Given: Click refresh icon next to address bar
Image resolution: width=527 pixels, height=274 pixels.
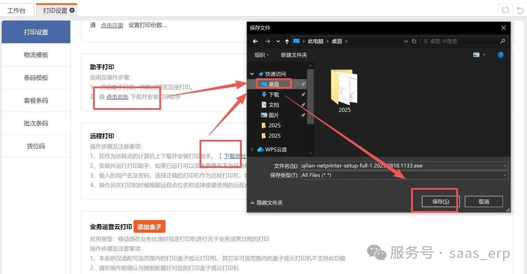Looking at the screenshot, I should tap(414, 41).
